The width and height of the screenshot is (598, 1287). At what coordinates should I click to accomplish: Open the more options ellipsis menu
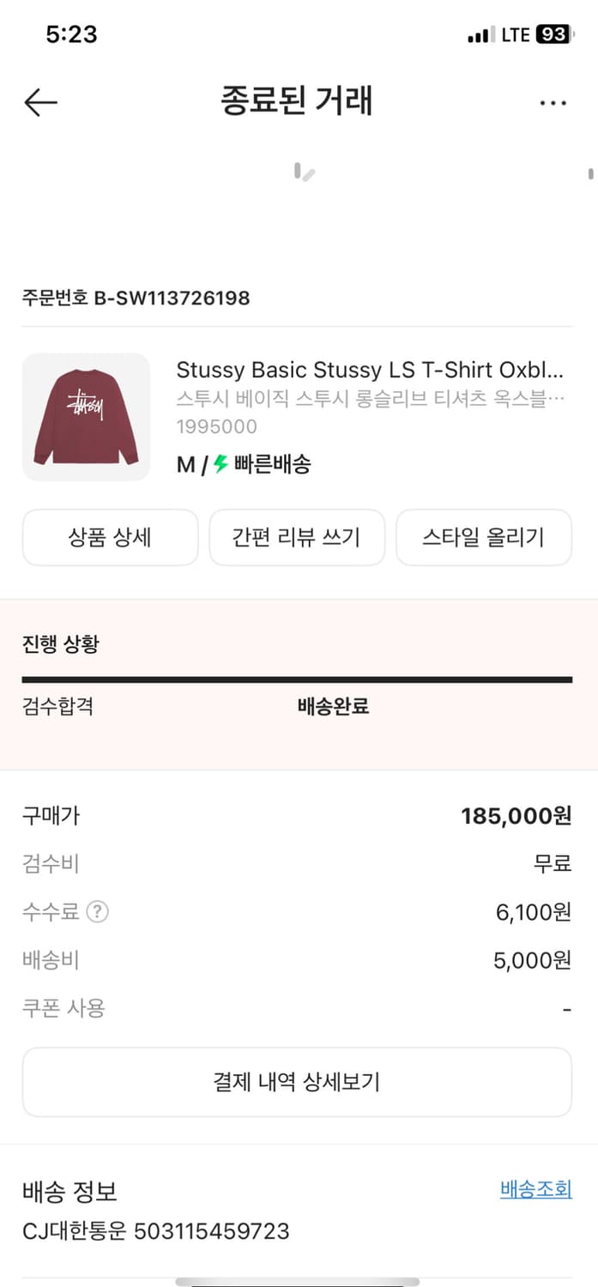tap(554, 101)
